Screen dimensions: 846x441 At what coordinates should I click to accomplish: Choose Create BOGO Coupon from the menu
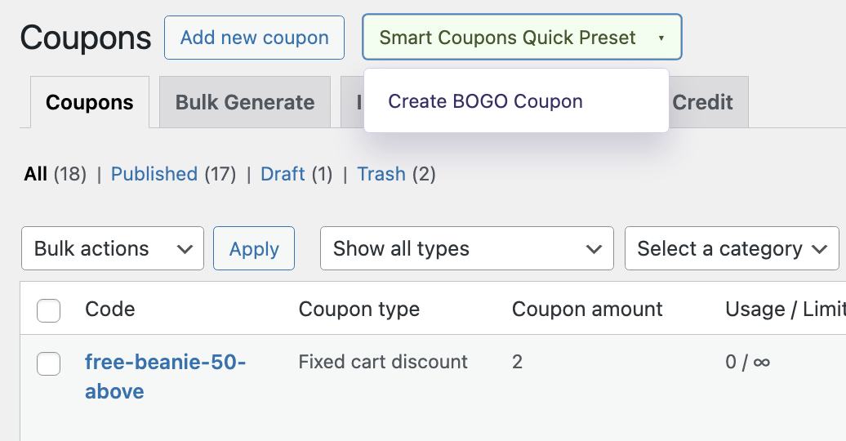point(485,101)
